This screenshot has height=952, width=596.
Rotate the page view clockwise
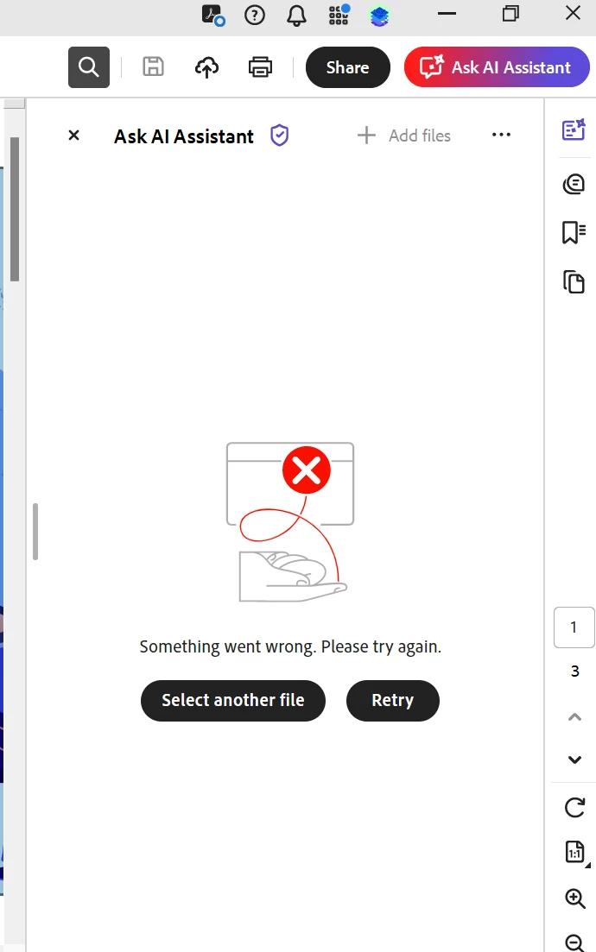pos(574,808)
